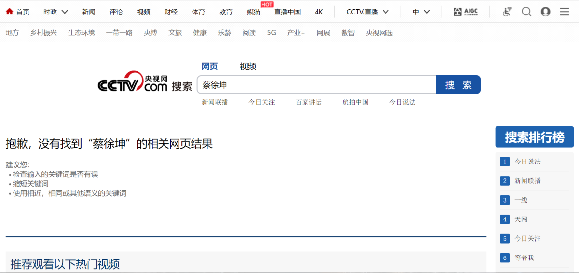Click the 检查输入的关键词是否有误 text
Screen dimensions: 579x273
(x=55, y=174)
